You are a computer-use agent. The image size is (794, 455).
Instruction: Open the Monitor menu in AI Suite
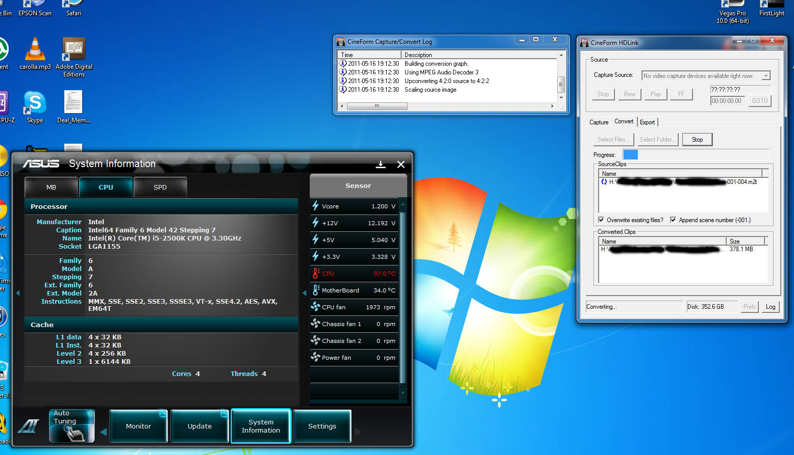tap(138, 426)
